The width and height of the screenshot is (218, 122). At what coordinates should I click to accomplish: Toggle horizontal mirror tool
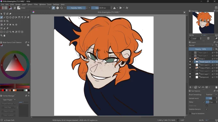pos(114,8)
